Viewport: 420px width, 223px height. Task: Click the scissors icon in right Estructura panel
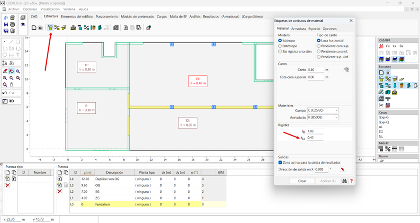[381, 106]
